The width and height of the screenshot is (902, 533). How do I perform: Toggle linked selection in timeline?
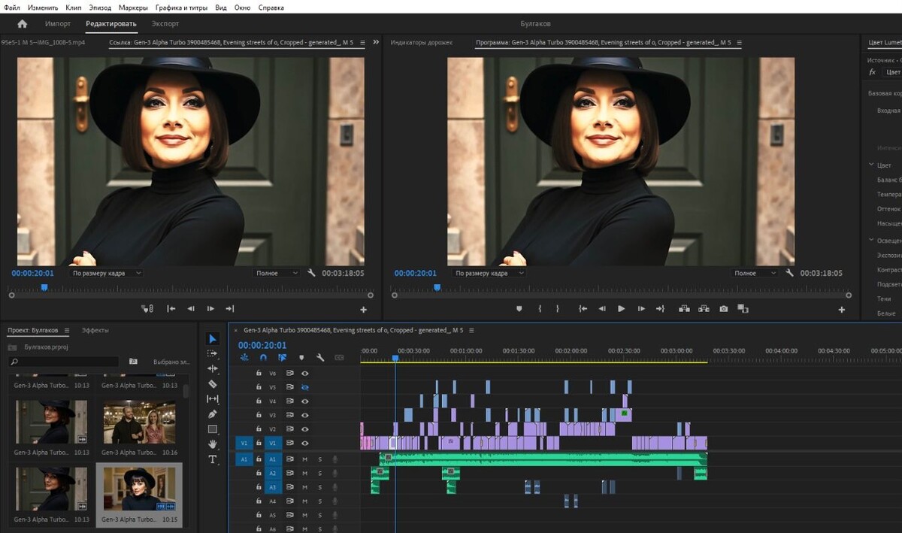[x=282, y=358]
